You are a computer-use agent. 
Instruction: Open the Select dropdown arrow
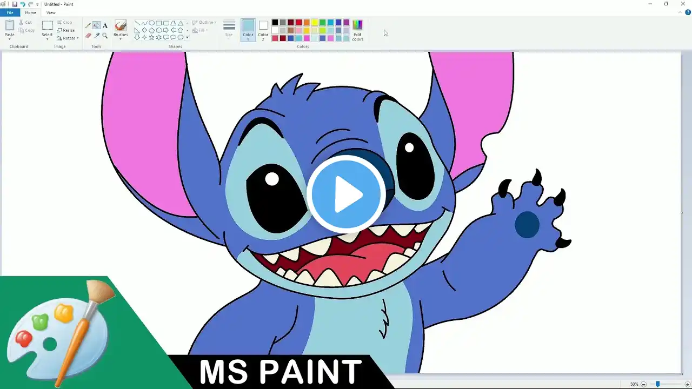(x=48, y=38)
